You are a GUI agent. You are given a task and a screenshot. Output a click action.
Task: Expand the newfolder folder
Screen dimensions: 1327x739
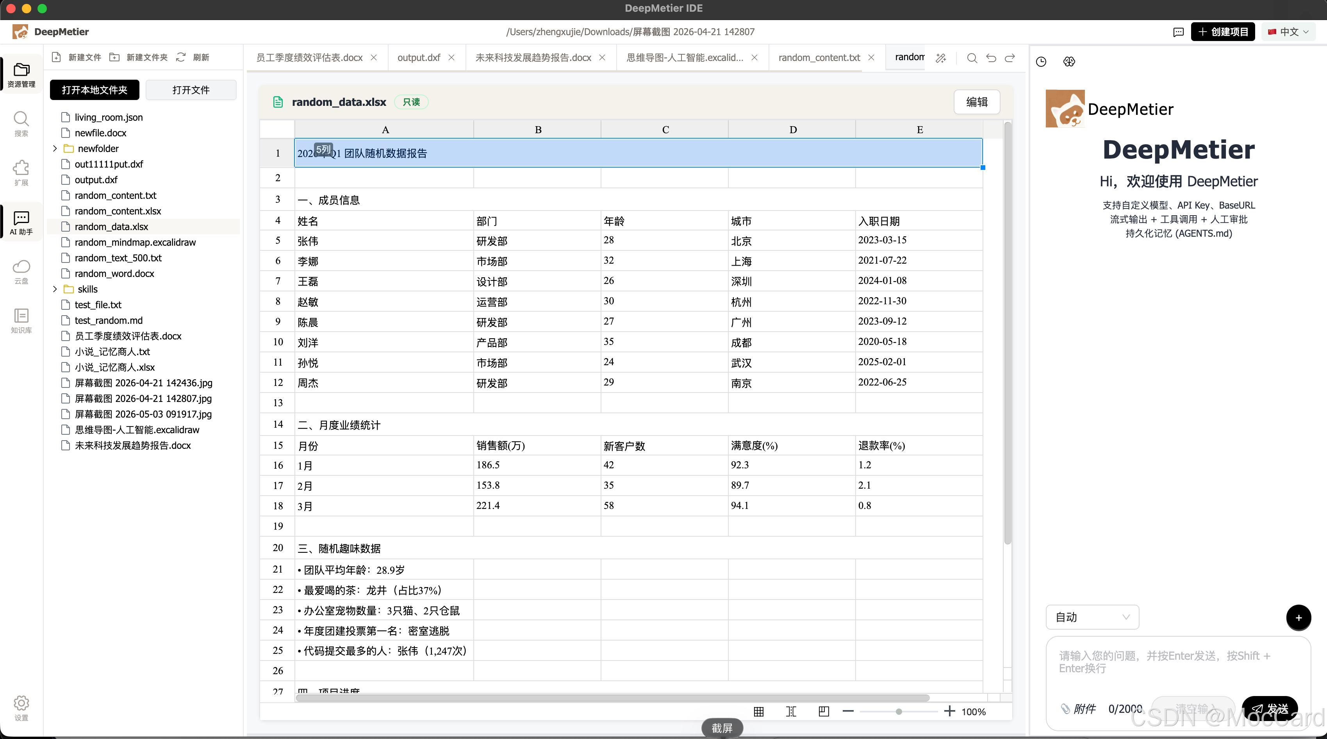pos(55,148)
